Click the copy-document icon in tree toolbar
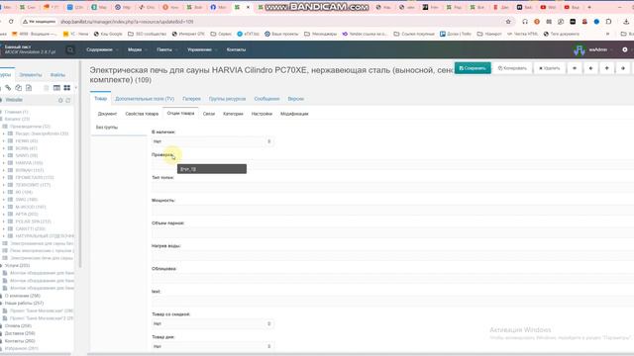The height and width of the screenshot is (356, 634). click(18, 88)
